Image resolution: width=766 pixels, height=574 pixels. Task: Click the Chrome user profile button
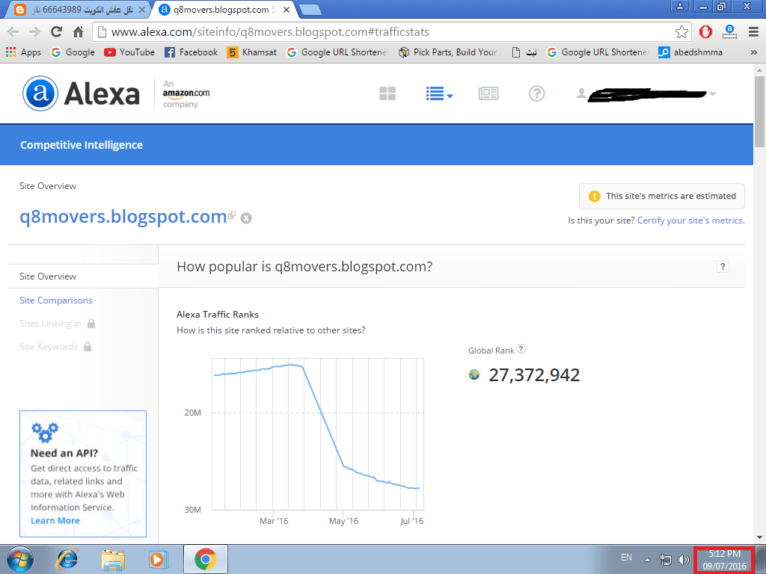(679, 6)
